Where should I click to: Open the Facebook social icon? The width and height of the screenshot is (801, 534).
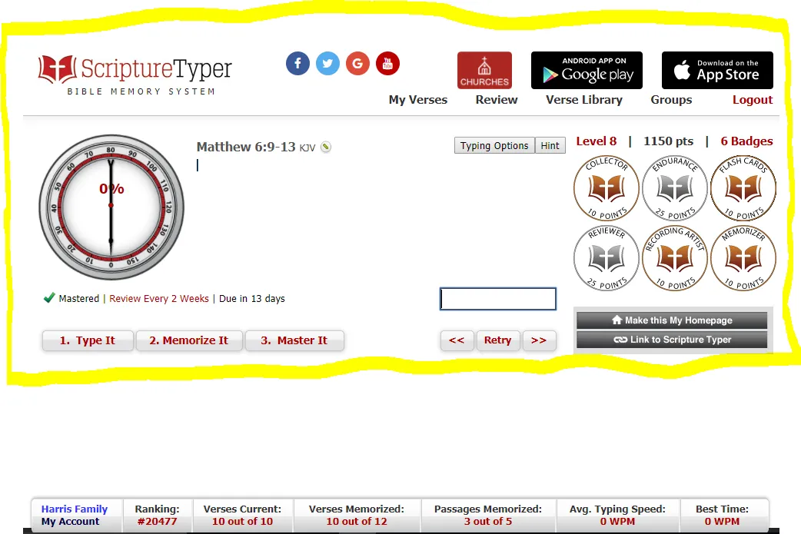(x=297, y=64)
